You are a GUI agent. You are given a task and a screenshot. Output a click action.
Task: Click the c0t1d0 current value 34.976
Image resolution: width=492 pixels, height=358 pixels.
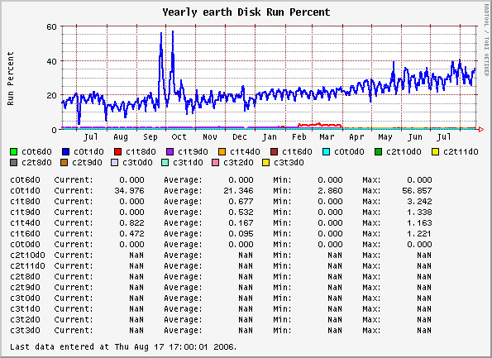129,190
